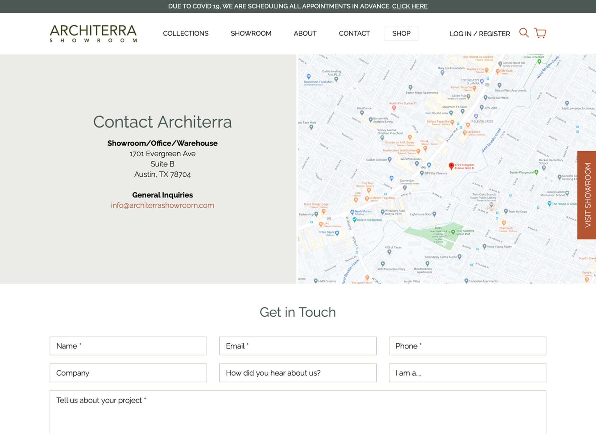
Task: Follow the 'Click Here' appointment banner link
Action: coord(409,6)
